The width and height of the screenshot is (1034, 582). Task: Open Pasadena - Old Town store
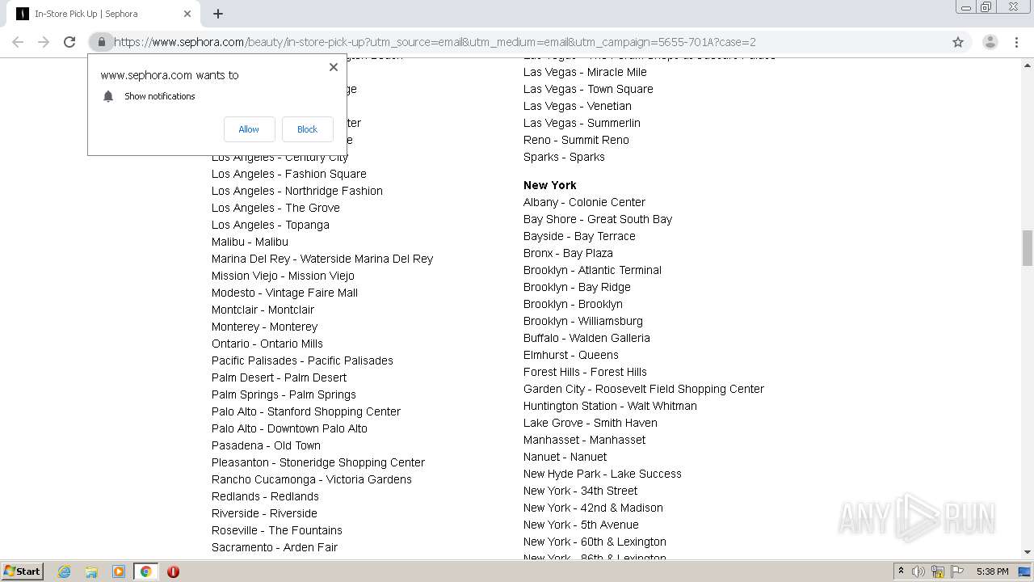(266, 445)
